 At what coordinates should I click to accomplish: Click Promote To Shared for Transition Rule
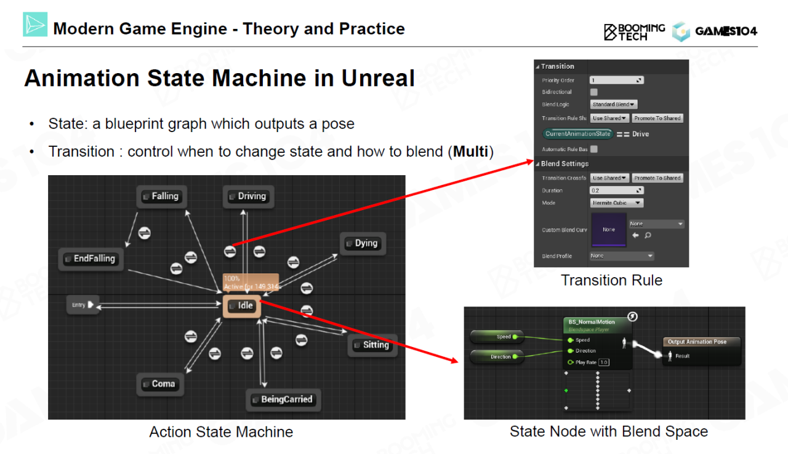coord(657,118)
